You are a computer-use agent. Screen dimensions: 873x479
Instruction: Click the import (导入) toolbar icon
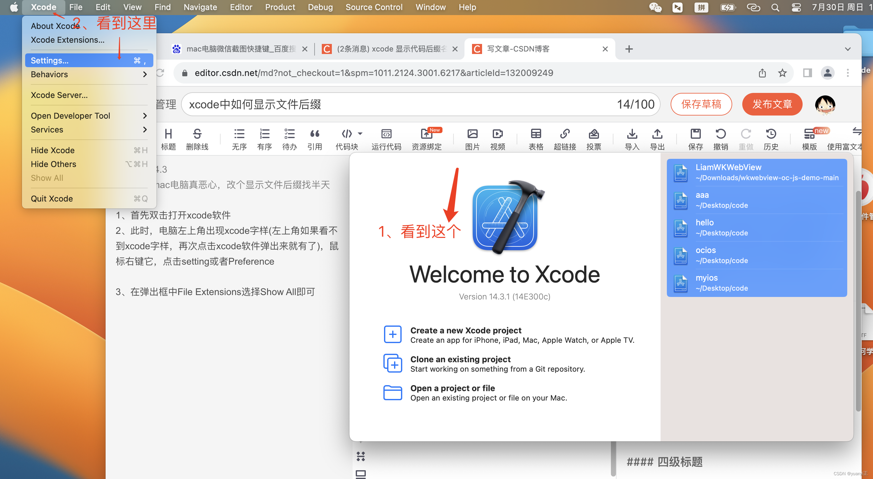[x=632, y=134]
